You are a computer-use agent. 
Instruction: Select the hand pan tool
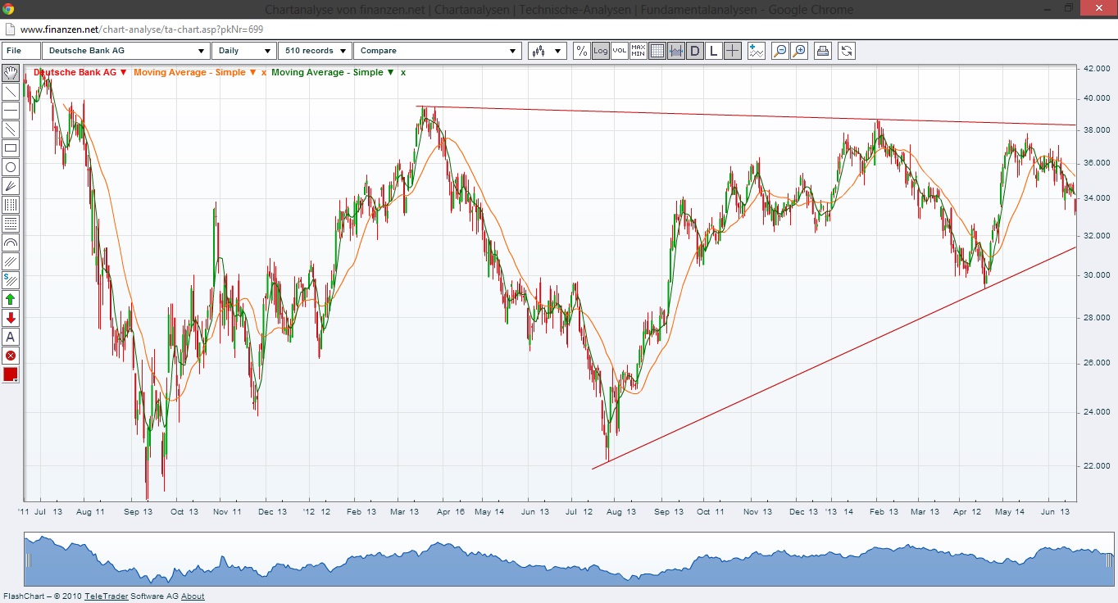pyautogui.click(x=11, y=72)
